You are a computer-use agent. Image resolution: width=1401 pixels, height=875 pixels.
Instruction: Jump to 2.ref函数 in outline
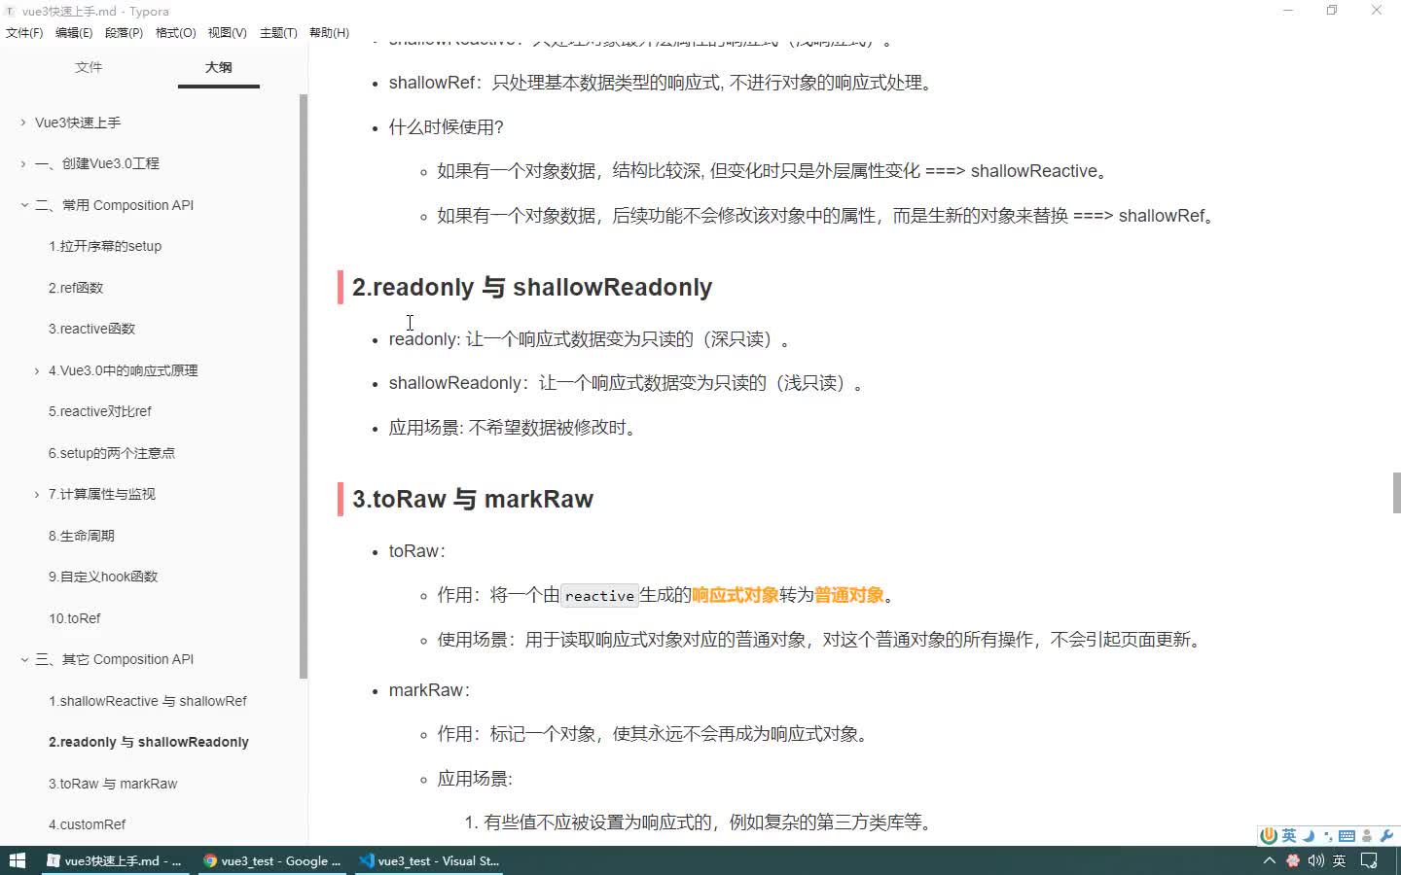pyautogui.click(x=76, y=288)
